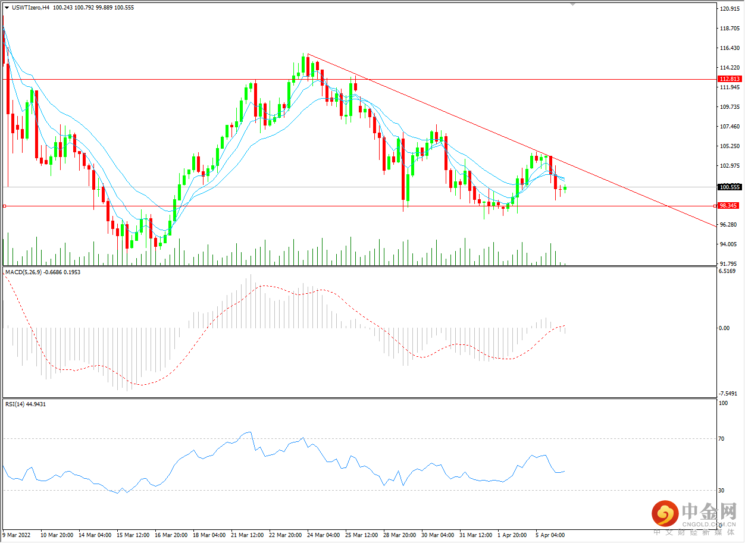Click the 102.975 price axis label
This screenshot has width=745, height=543.
click(x=729, y=166)
